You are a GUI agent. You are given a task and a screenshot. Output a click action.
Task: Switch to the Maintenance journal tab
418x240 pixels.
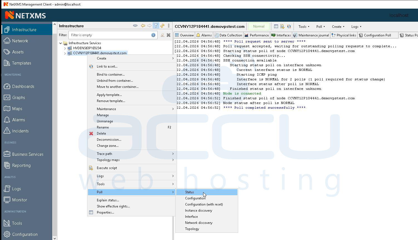click(x=311, y=35)
